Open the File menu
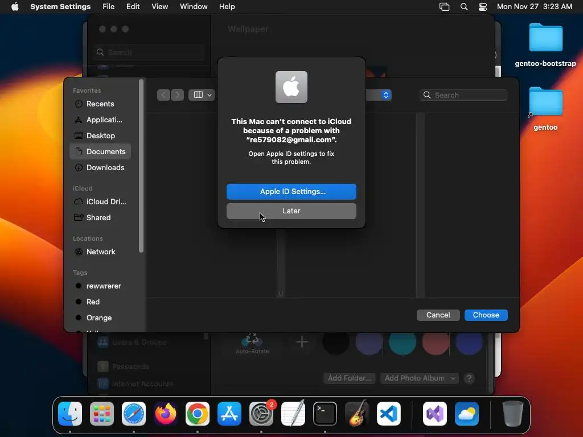Screen dimensions: 583x437 tap(109, 7)
